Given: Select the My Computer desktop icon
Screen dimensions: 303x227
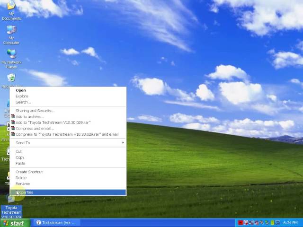Looking at the screenshot, I should 11,35.
